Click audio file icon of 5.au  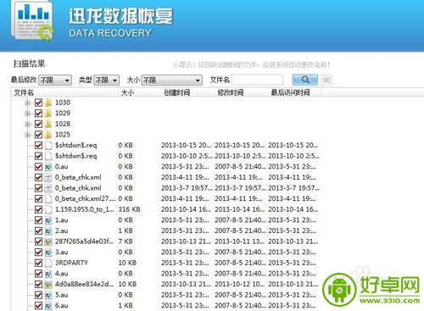pyautogui.click(x=48, y=295)
